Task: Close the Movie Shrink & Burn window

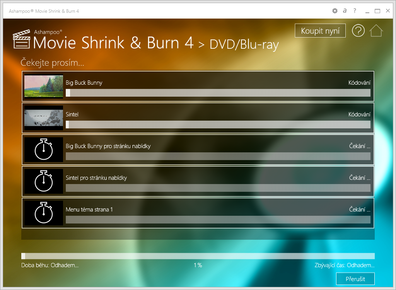Action: coord(388,10)
